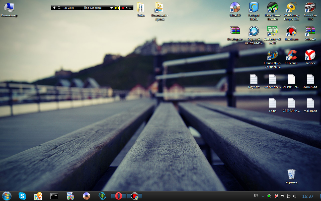Switch to Bandicam taskbar button

[135, 196]
